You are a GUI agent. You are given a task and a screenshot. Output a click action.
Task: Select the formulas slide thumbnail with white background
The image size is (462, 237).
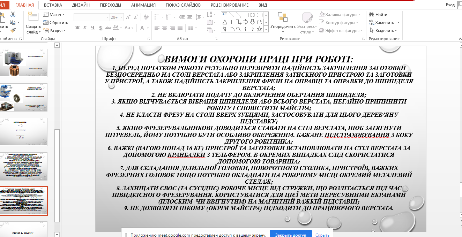click(24, 132)
